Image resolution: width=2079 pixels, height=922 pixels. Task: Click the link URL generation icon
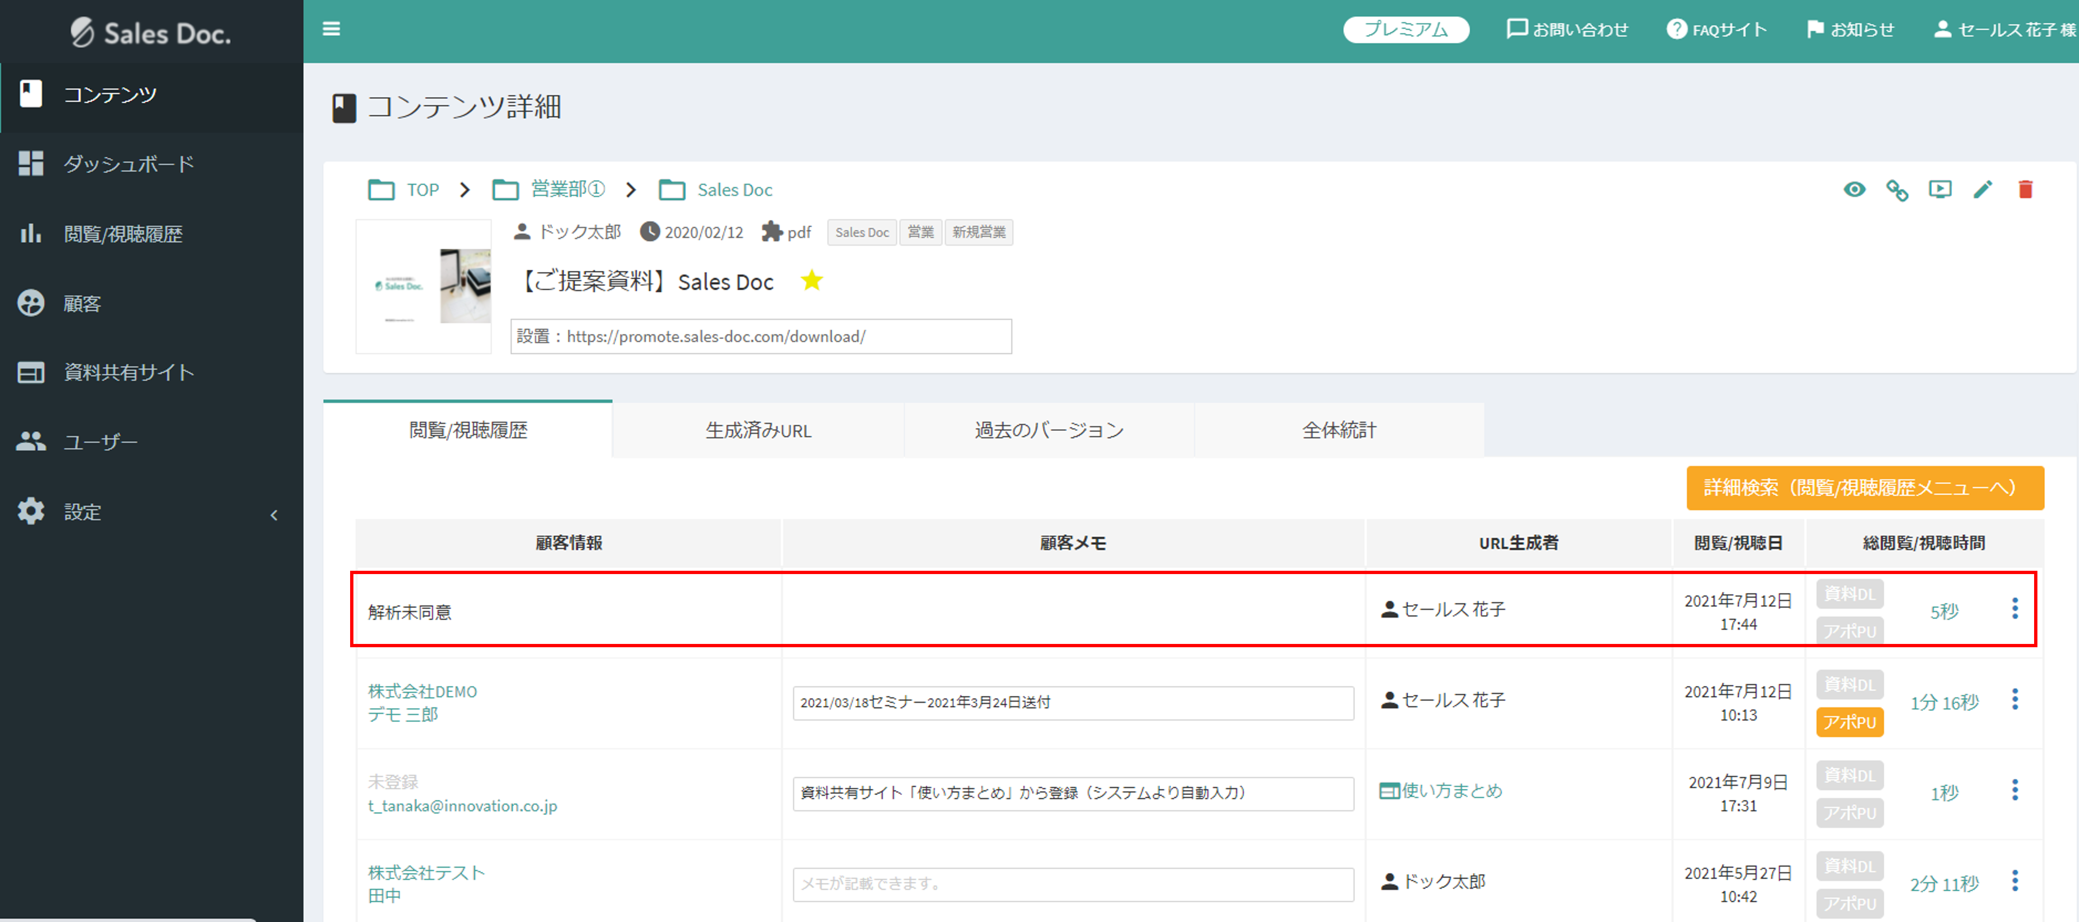[1897, 190]
